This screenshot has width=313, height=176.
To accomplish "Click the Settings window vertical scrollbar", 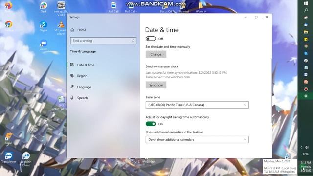I will (x=271, y=91).
